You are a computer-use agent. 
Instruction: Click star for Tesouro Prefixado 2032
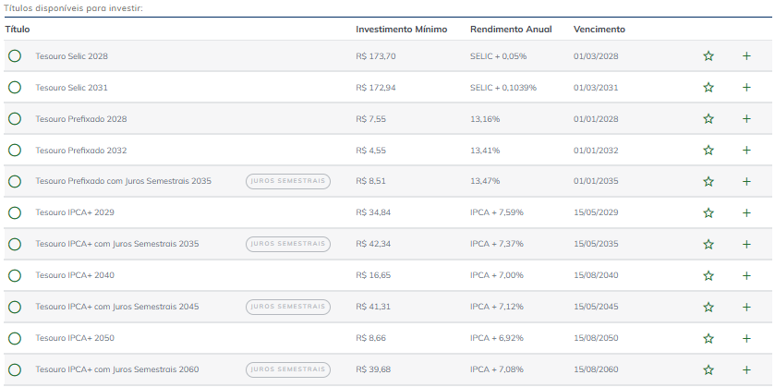point(708,150)
